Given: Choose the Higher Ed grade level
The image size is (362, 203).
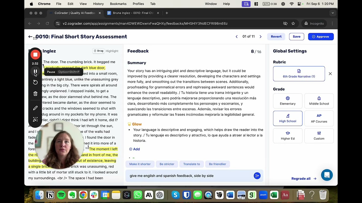Looking at the screenshot, I should (x=288, y=136).
